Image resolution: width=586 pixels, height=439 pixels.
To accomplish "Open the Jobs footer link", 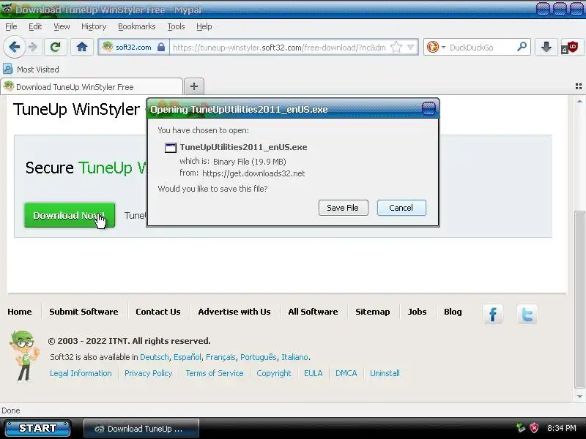I will coord(417,312).
